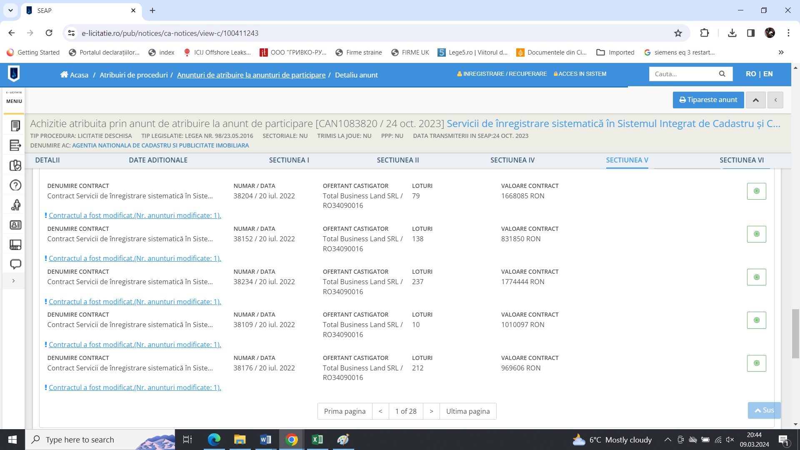800x450 pixels.
Task: Open the DATE ADITIONALE tab
Action: click(x=158, y=160)
